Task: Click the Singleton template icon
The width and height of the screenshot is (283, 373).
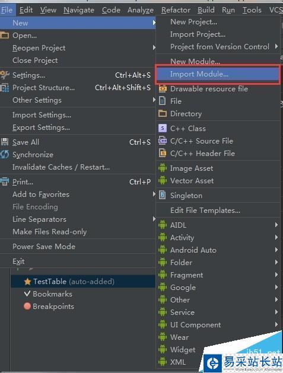Action: [x=163, y=195]
